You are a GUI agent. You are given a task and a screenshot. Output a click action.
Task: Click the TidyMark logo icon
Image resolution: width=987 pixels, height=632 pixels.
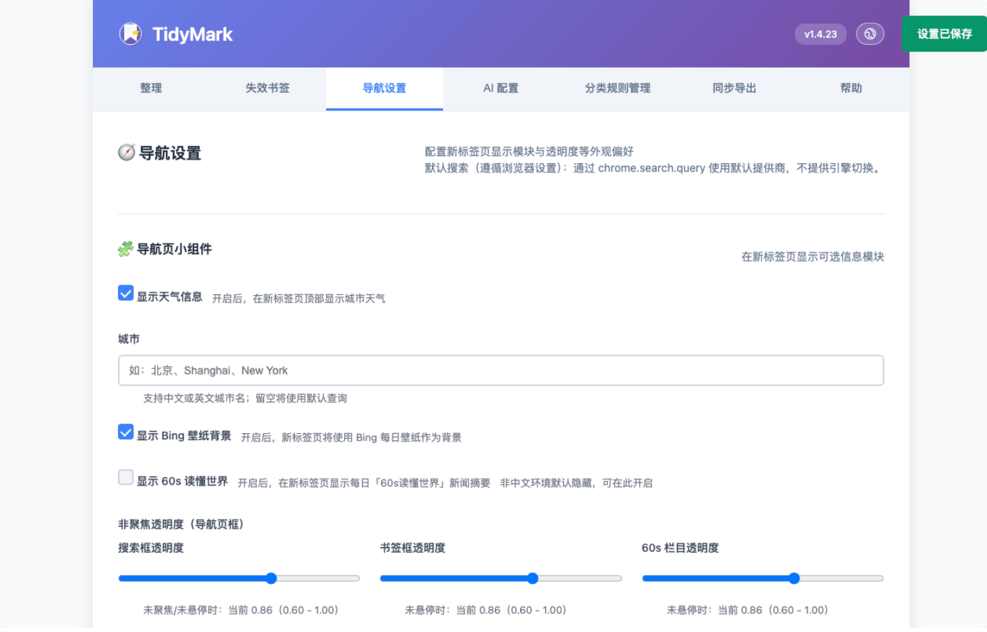(132, 33)
